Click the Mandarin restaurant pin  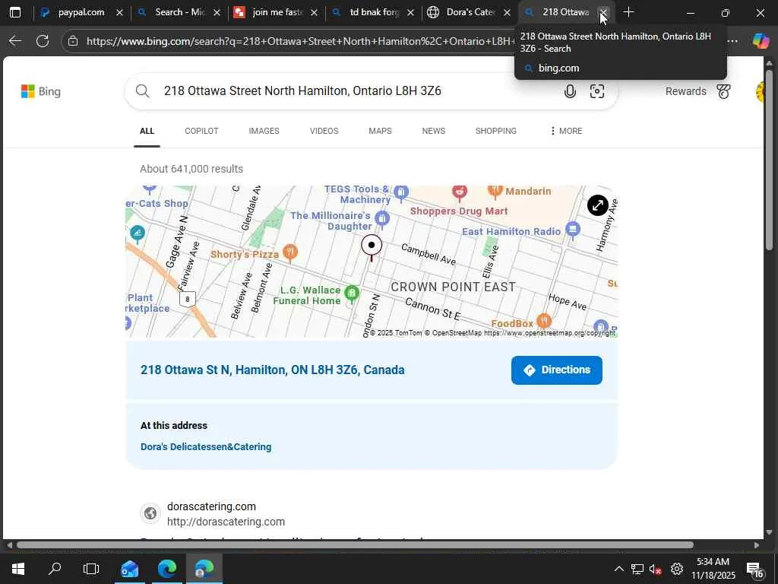click(x=494, y=191)
